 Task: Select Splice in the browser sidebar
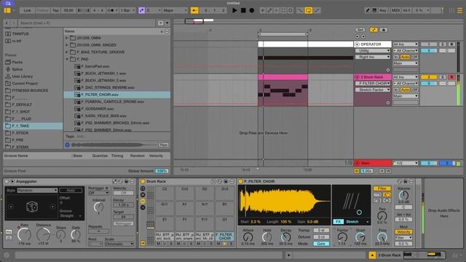tap(17, 69)
